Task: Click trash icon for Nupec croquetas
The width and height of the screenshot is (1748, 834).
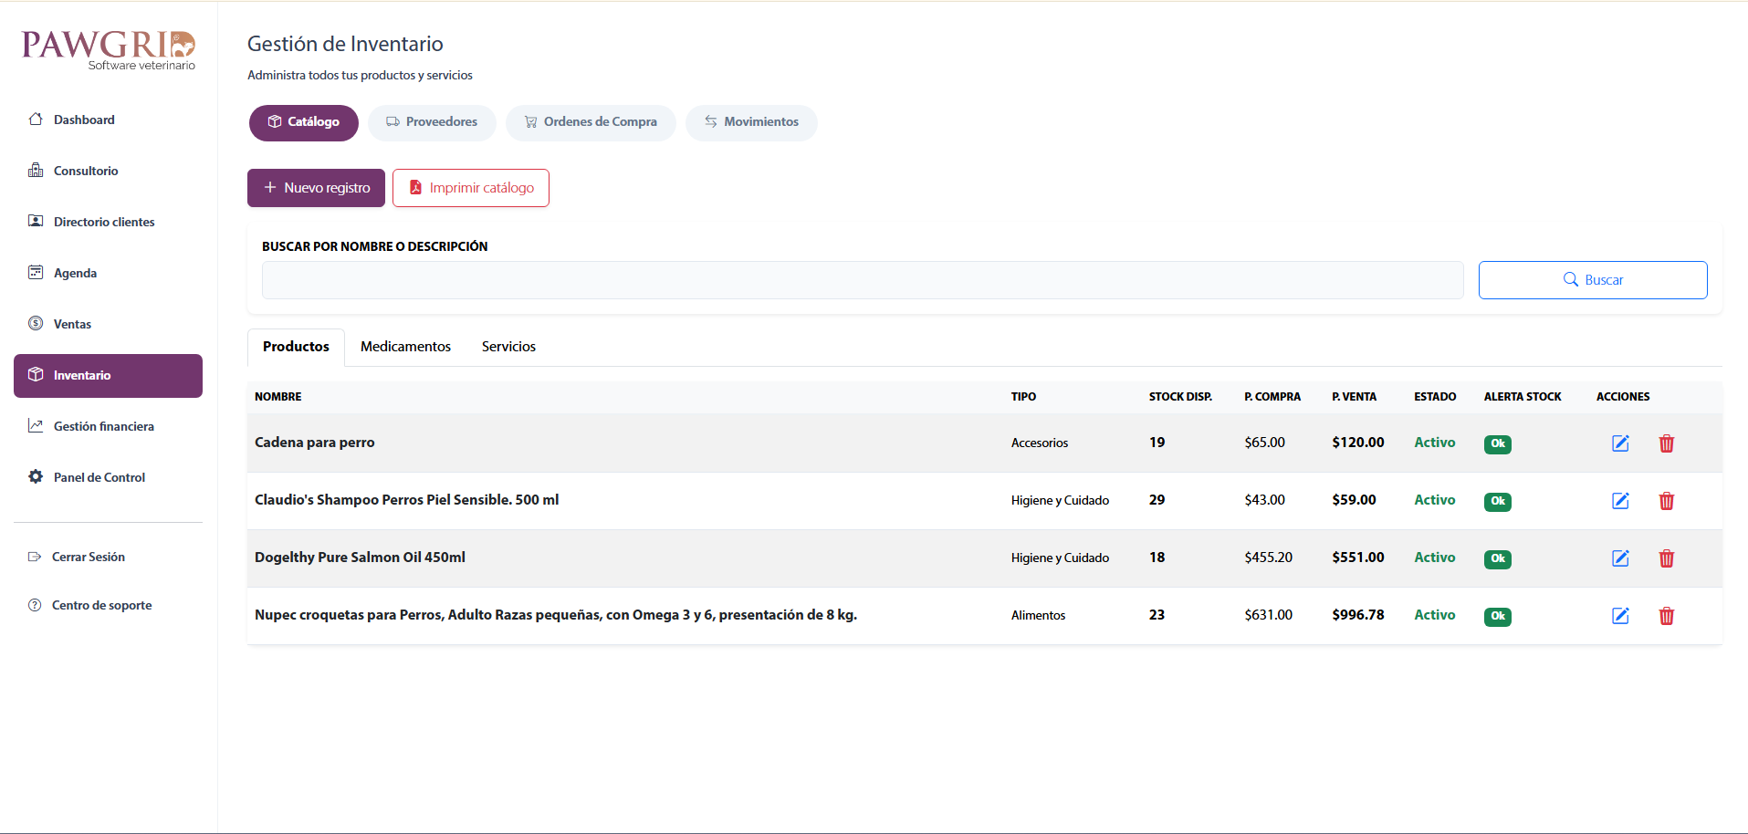Action: point(1666,616)
